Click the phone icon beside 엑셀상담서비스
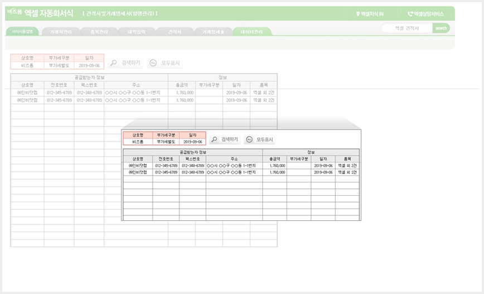This screenshot has height=294, width=484. pos(410,14)
